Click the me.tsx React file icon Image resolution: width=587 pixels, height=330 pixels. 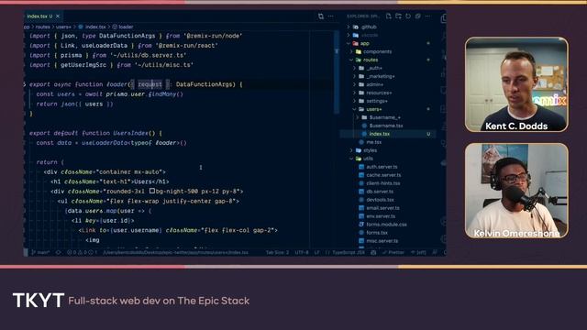361,142
